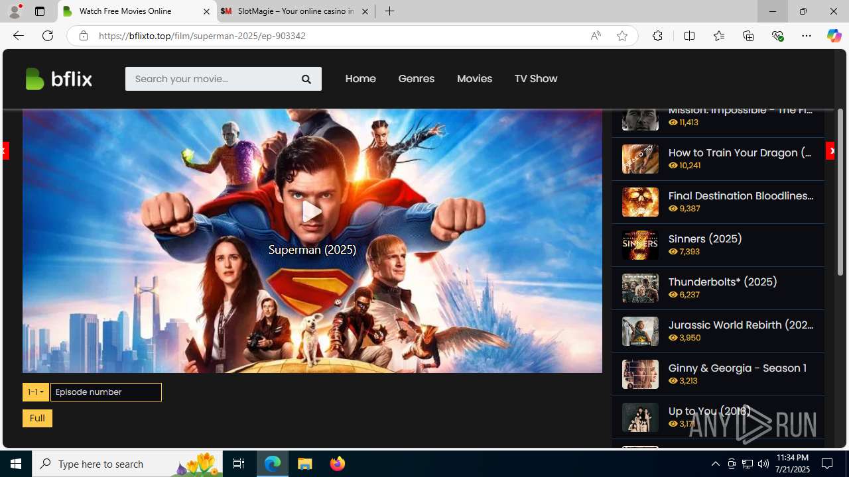
Task: Open Final Destination Bloodlines title
Action: (x=740, y=195)
